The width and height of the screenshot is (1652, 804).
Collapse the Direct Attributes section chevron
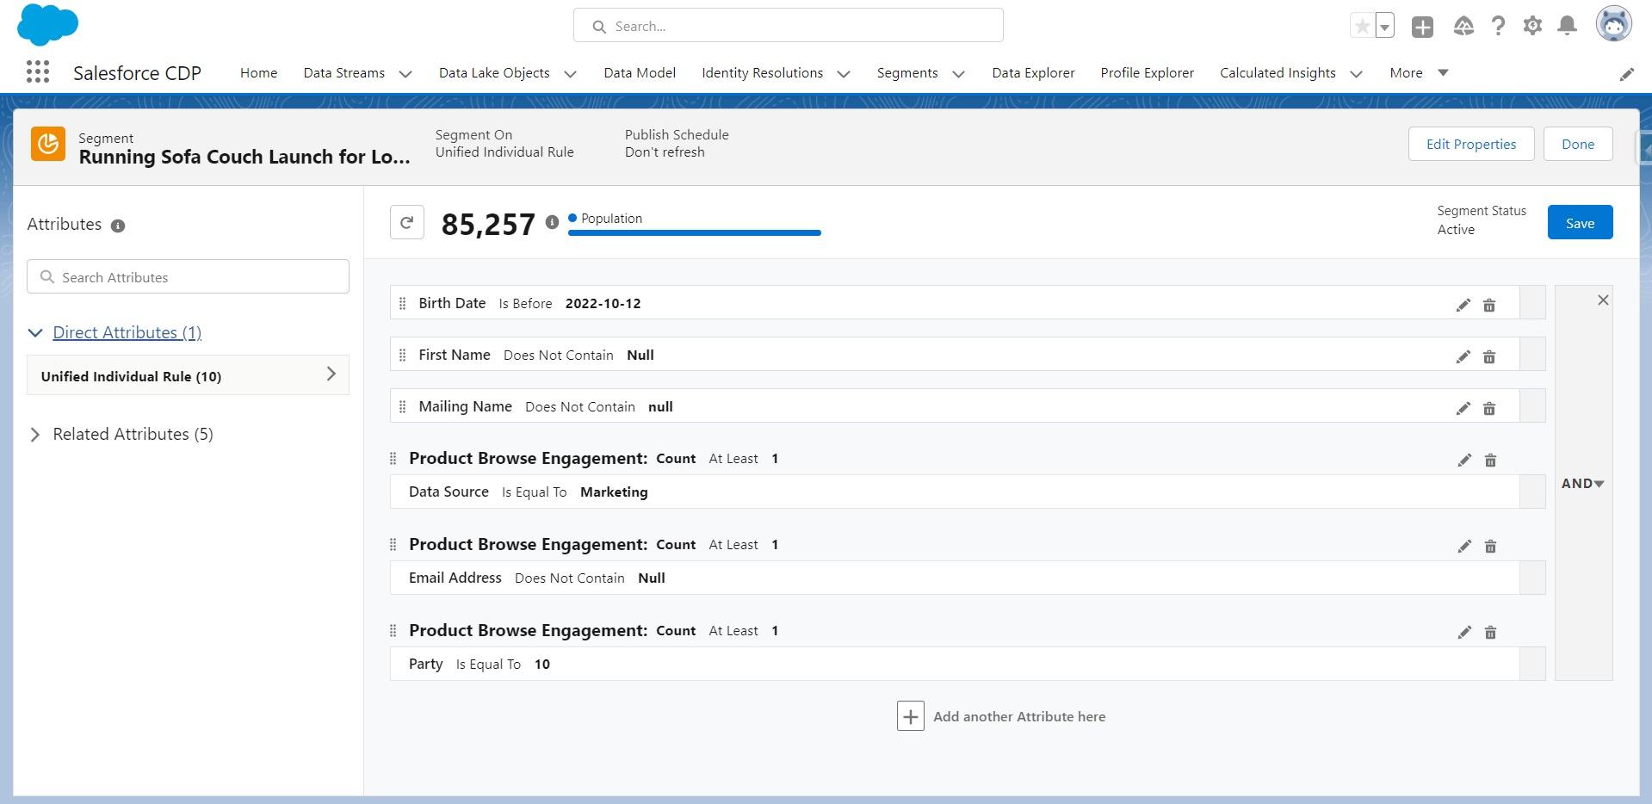click(x=35, y=332)
